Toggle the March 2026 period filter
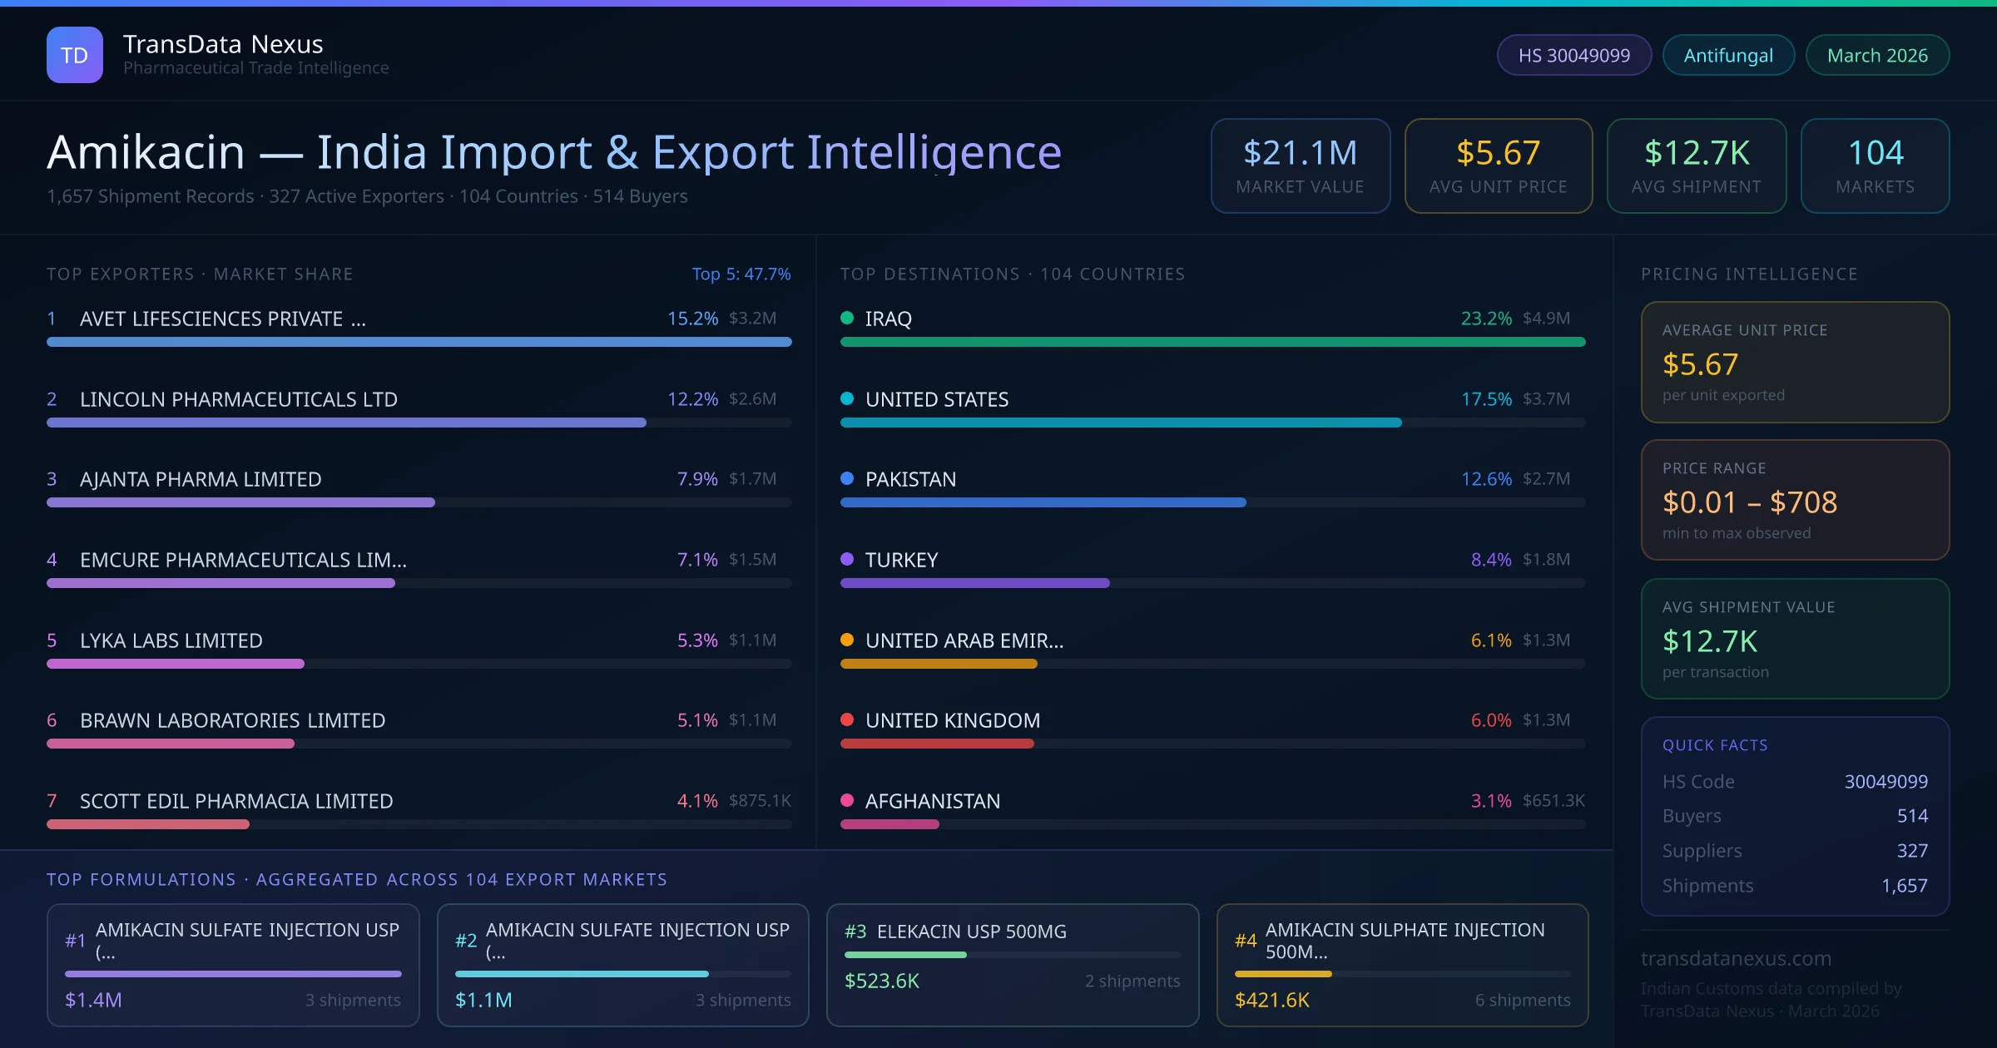The height and width of the screenshot is (1048, 1997). (x=1876, y=54)
